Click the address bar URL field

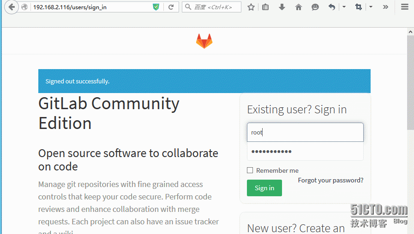point(91,7)
